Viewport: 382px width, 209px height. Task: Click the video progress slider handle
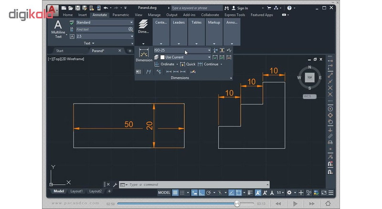(237, 204)
